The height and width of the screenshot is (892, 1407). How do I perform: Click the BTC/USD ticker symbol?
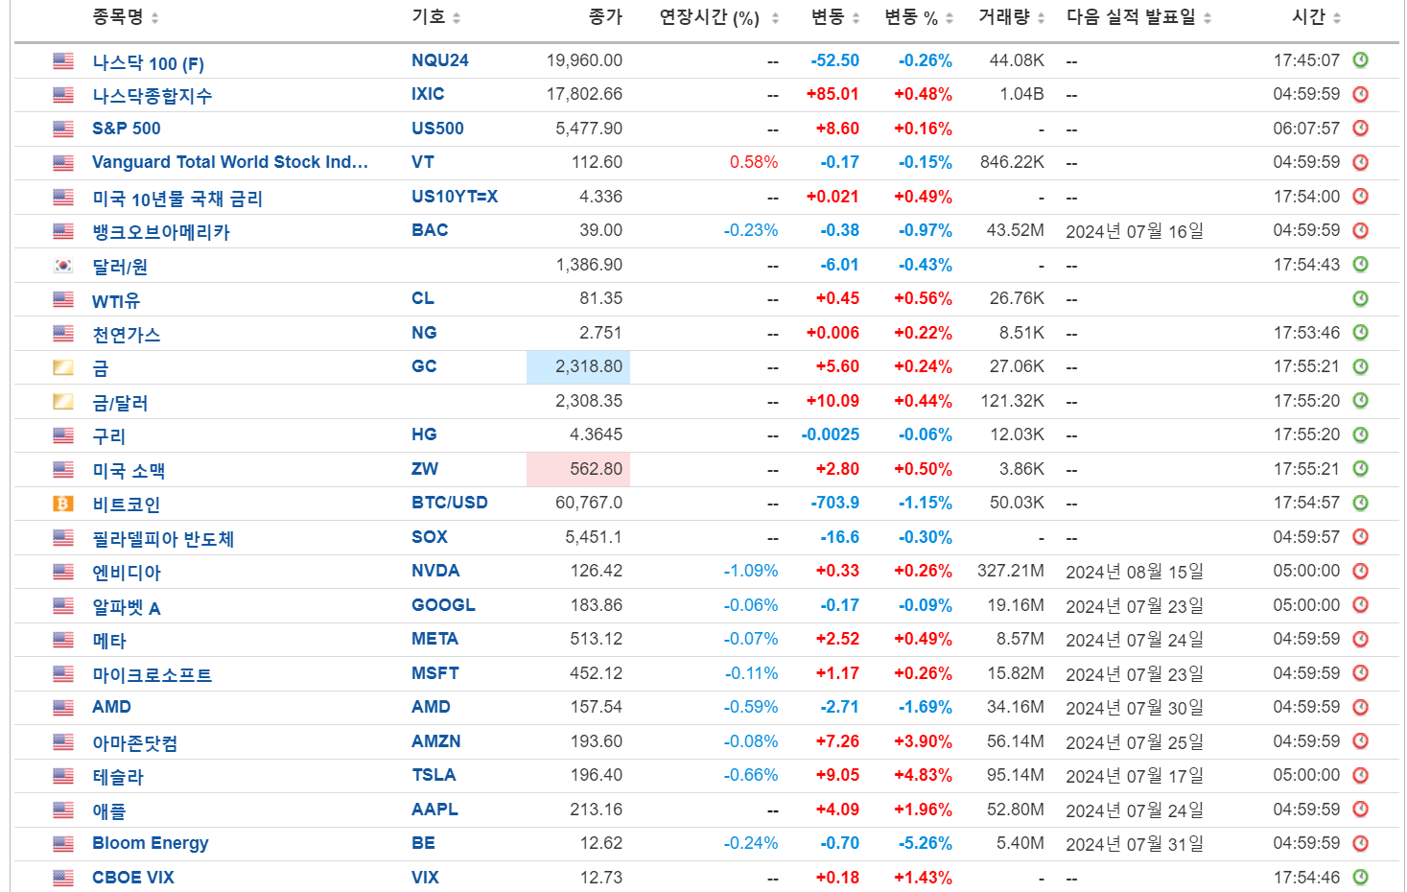coord(450,503)
